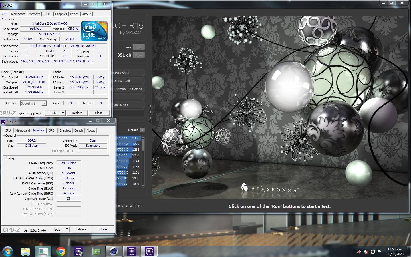Click the ranking list scroll-up arrow
The image size is (411, 257).
pyautogui.click(x=143, y=137)
